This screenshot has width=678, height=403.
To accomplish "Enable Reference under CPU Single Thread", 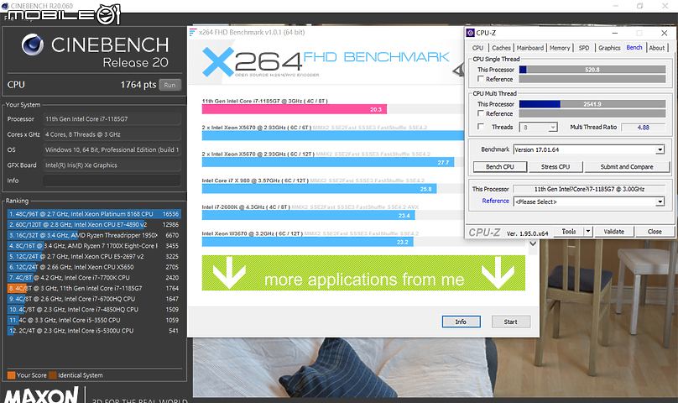I will (x=481, y=79).
